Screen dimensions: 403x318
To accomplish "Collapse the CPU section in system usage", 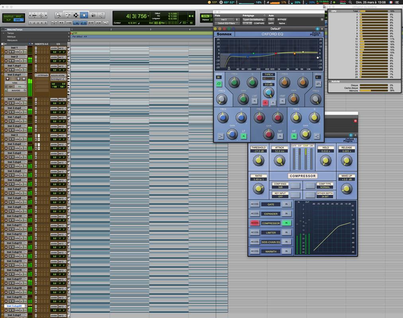I will (330, 11).
